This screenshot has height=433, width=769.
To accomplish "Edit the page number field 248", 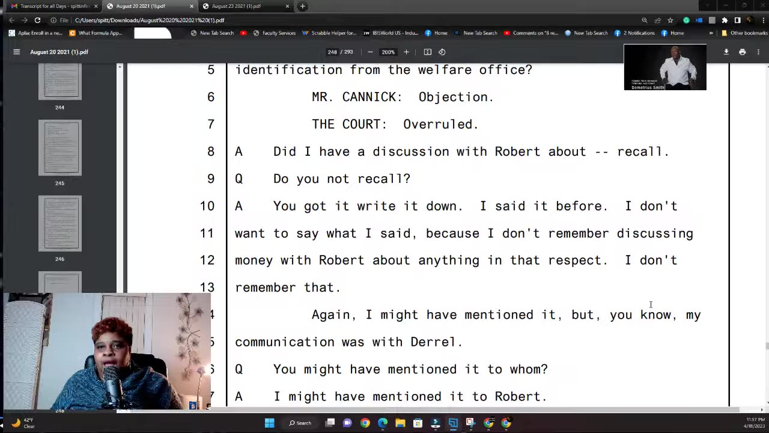I will pyautogui.click(x=332, y=52).
